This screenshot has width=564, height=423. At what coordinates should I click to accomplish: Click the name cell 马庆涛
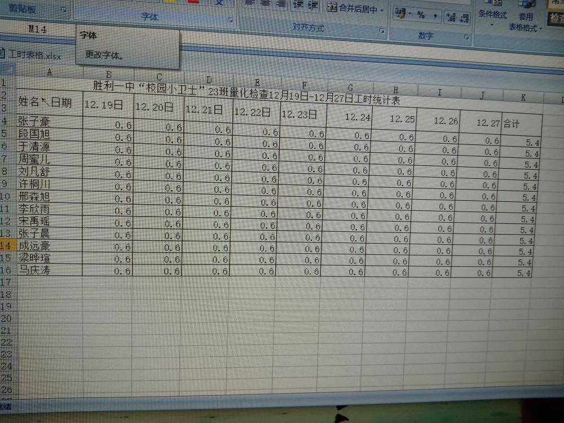(50, 270)
